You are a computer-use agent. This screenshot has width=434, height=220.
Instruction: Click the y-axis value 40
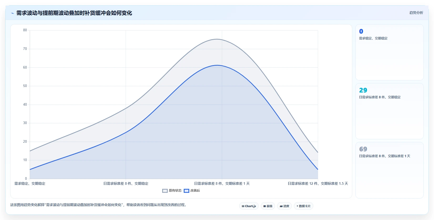(x=25, y=105)
